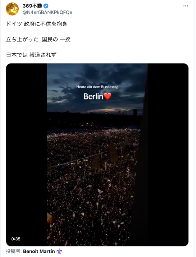Click the blue verified badge beside 369不動
Viewport: 196px width, 257px height.
coord(46,6)
